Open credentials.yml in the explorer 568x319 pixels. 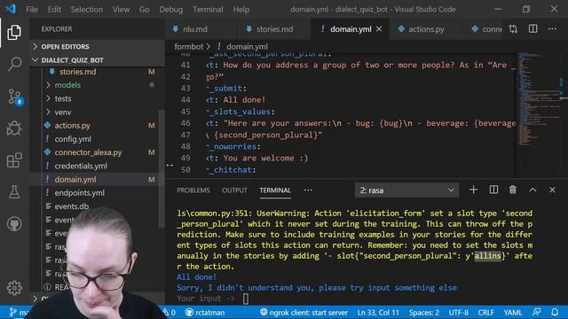point(81,166)
